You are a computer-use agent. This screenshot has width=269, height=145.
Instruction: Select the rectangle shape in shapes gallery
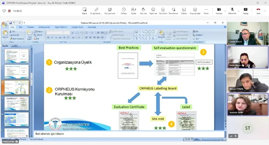pyautogui.click(x=146, y=32)
